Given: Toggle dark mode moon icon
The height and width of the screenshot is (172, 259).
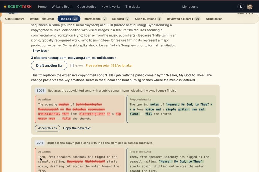Looking at the screenshot, I should click(x=241, y=7).
